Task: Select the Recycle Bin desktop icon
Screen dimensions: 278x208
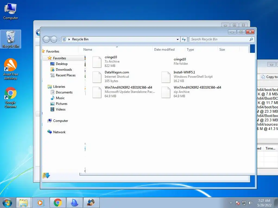Action: [11, 39]
